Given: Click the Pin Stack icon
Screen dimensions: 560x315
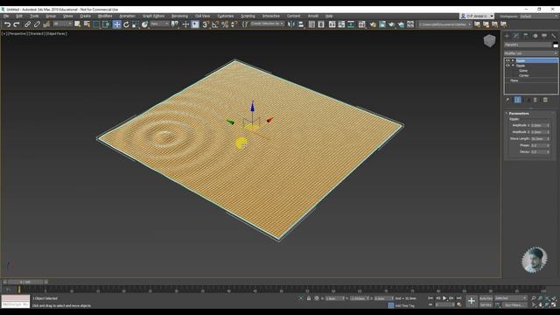Looking at the screenshot, I should (507, 100).
